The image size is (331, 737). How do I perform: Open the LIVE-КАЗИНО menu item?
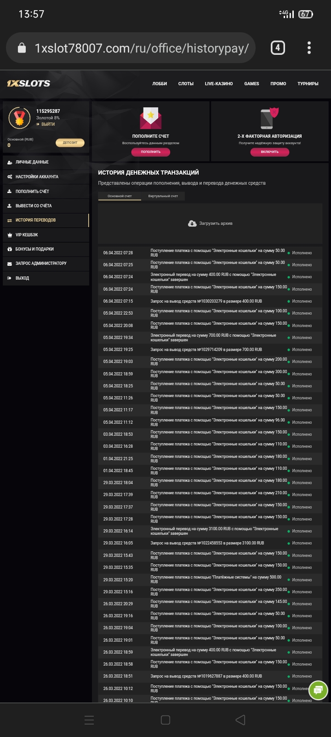[x=219, y=84]
